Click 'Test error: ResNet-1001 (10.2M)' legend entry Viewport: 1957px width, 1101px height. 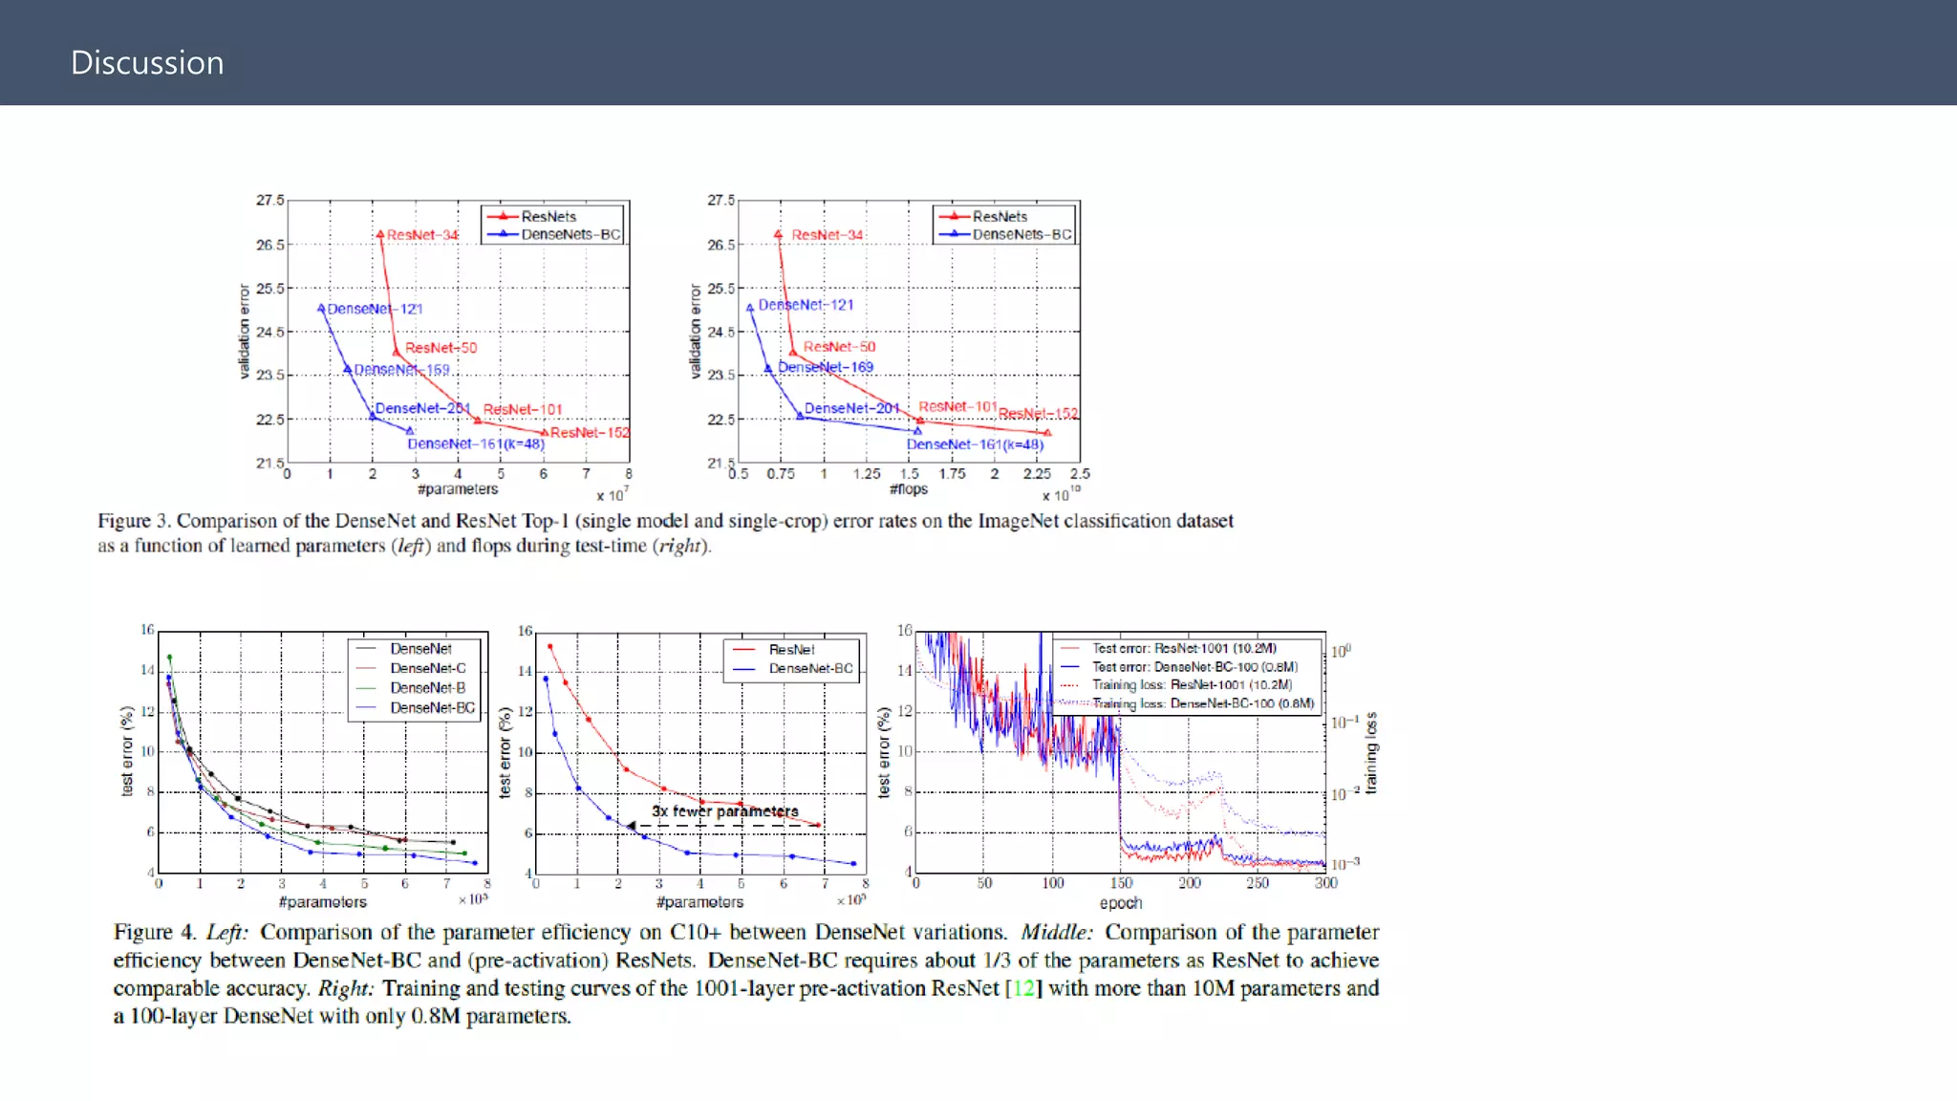click(1184, 648)
